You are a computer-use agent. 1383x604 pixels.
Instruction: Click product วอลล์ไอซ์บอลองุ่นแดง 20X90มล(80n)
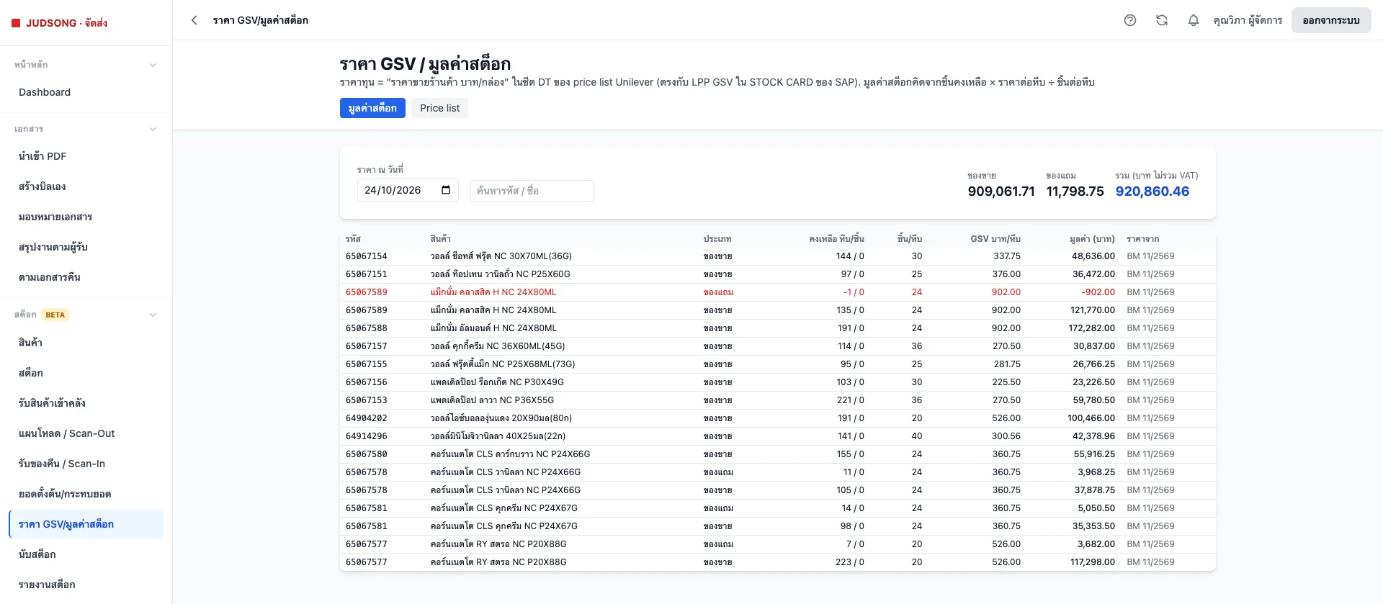[501, 418]
